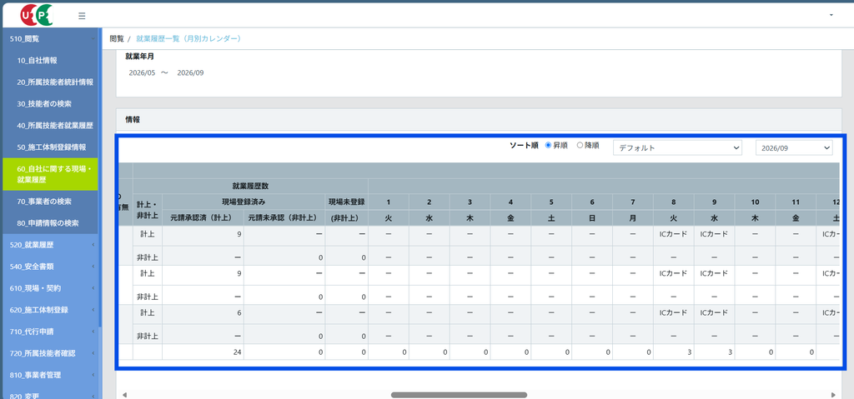Expand the 610_現場・契約 menu
854x399 pixels.
click(49, 288)
